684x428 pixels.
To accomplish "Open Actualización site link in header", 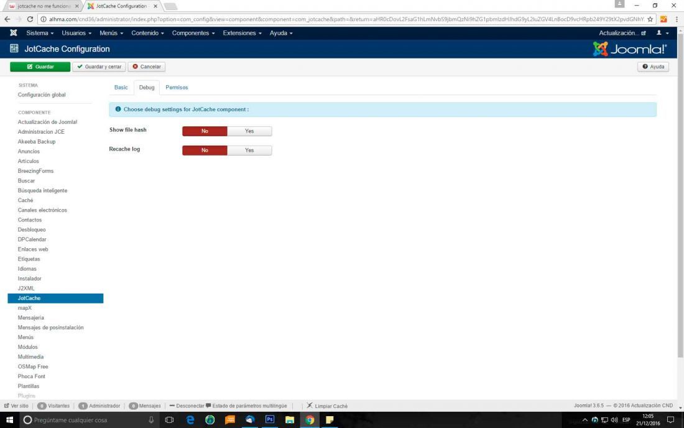I will pyautogui.click(x=622, y=33).
